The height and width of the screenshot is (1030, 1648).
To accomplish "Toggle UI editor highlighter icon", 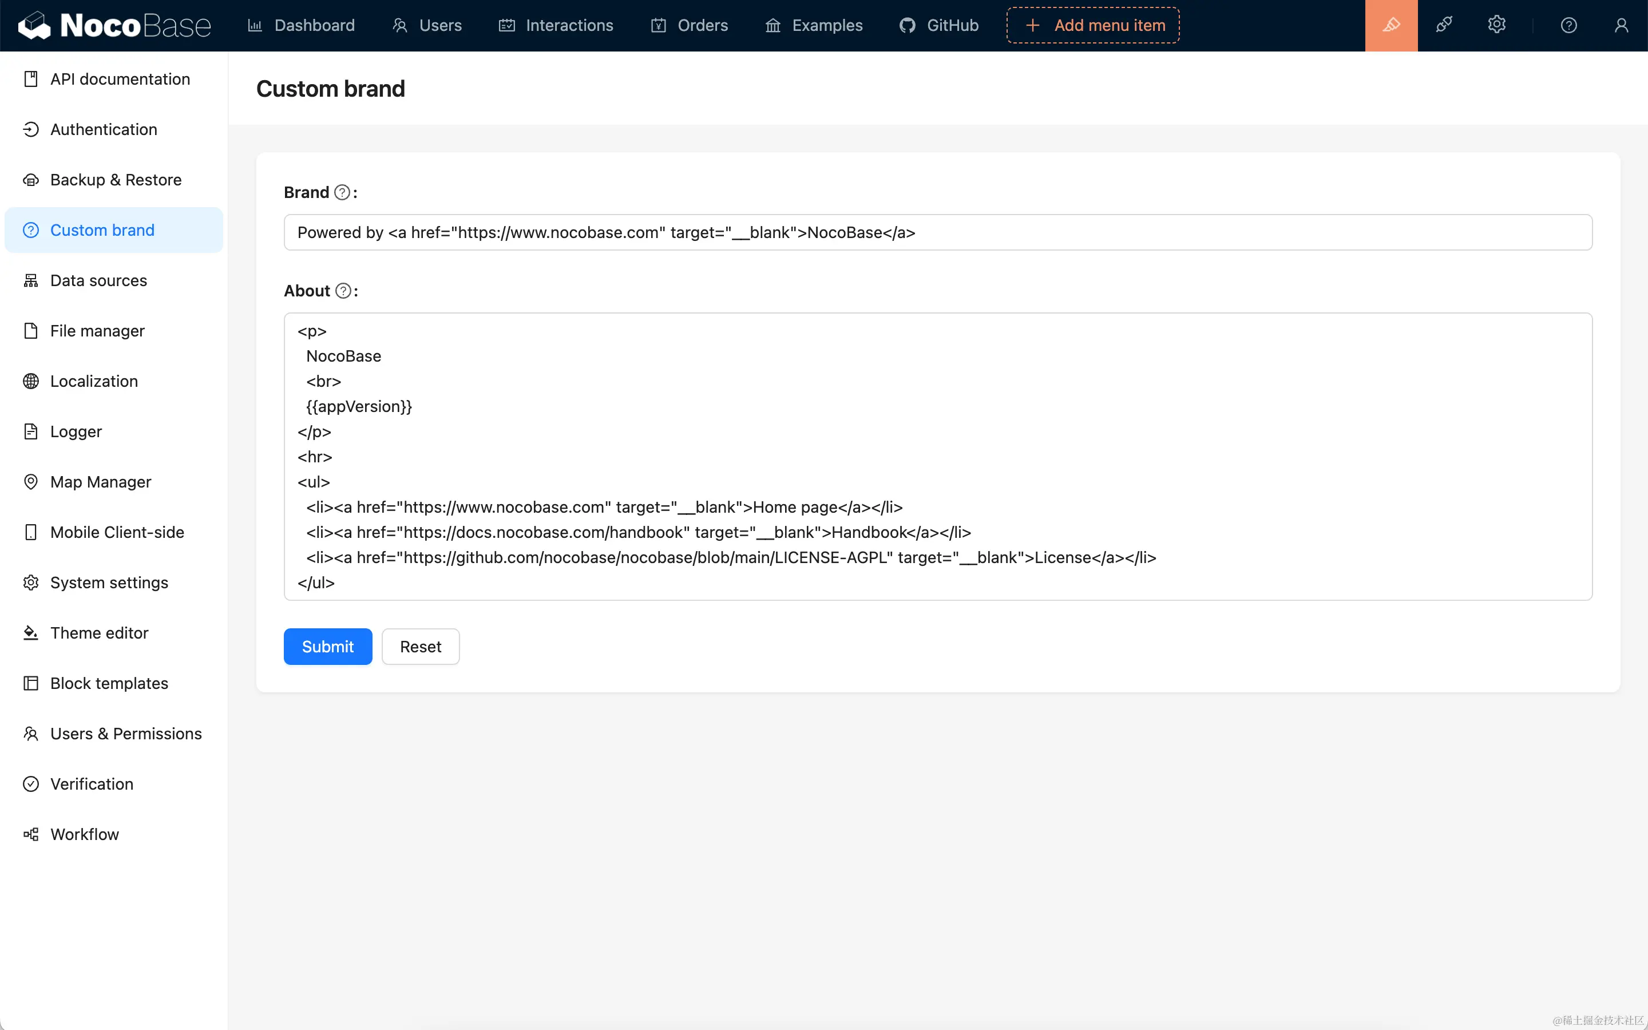I will coord(1391,26).
